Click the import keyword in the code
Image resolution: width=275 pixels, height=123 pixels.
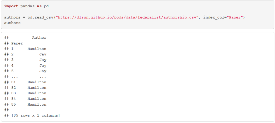click(11, 6)
